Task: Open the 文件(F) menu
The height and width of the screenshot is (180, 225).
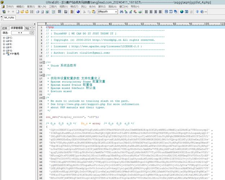Action: click(10, 6)
